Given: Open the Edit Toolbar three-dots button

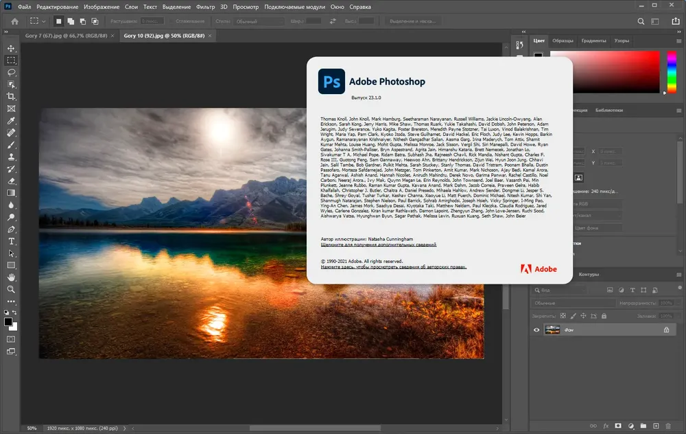Looking at the screenshot, I should click(x=11, y=301).
